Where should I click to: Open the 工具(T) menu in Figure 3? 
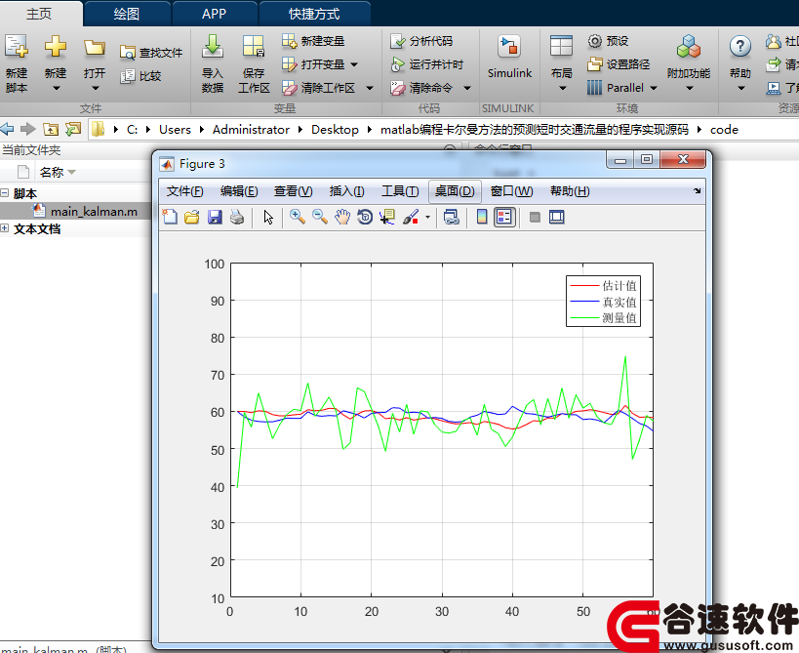tap(400, 191)
